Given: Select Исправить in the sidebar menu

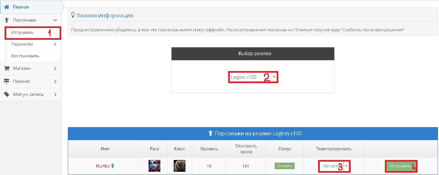Looking at the screenshot, I should 22,33.
